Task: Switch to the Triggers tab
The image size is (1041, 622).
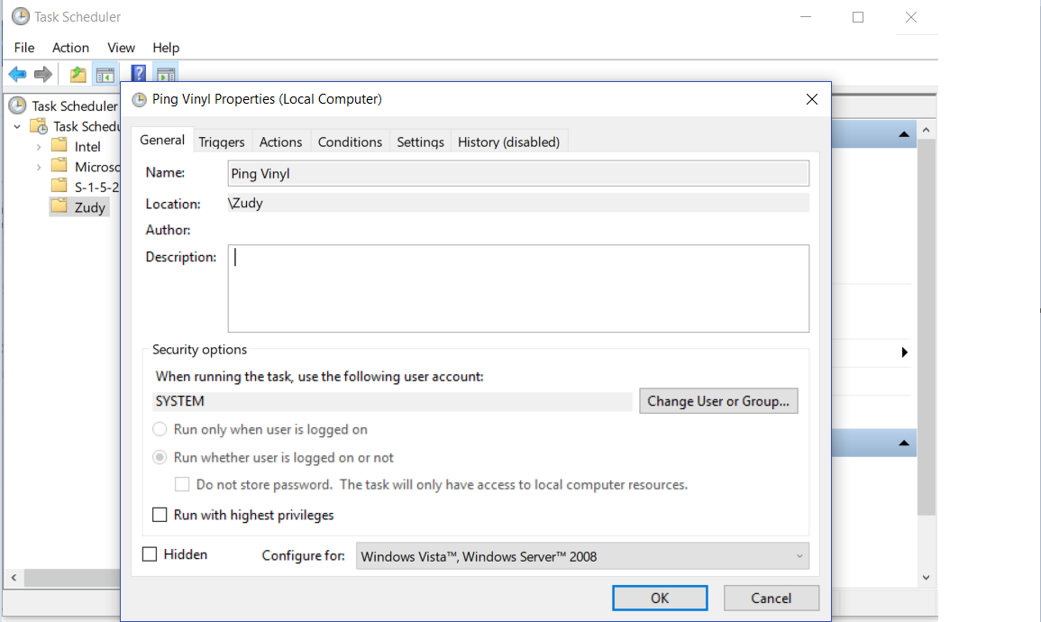Action: point(222,142)
